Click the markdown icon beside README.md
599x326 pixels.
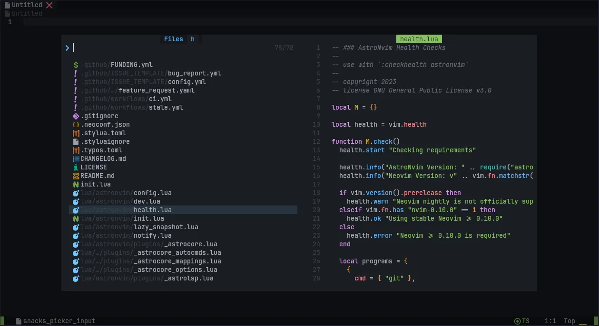coord(76,176)
